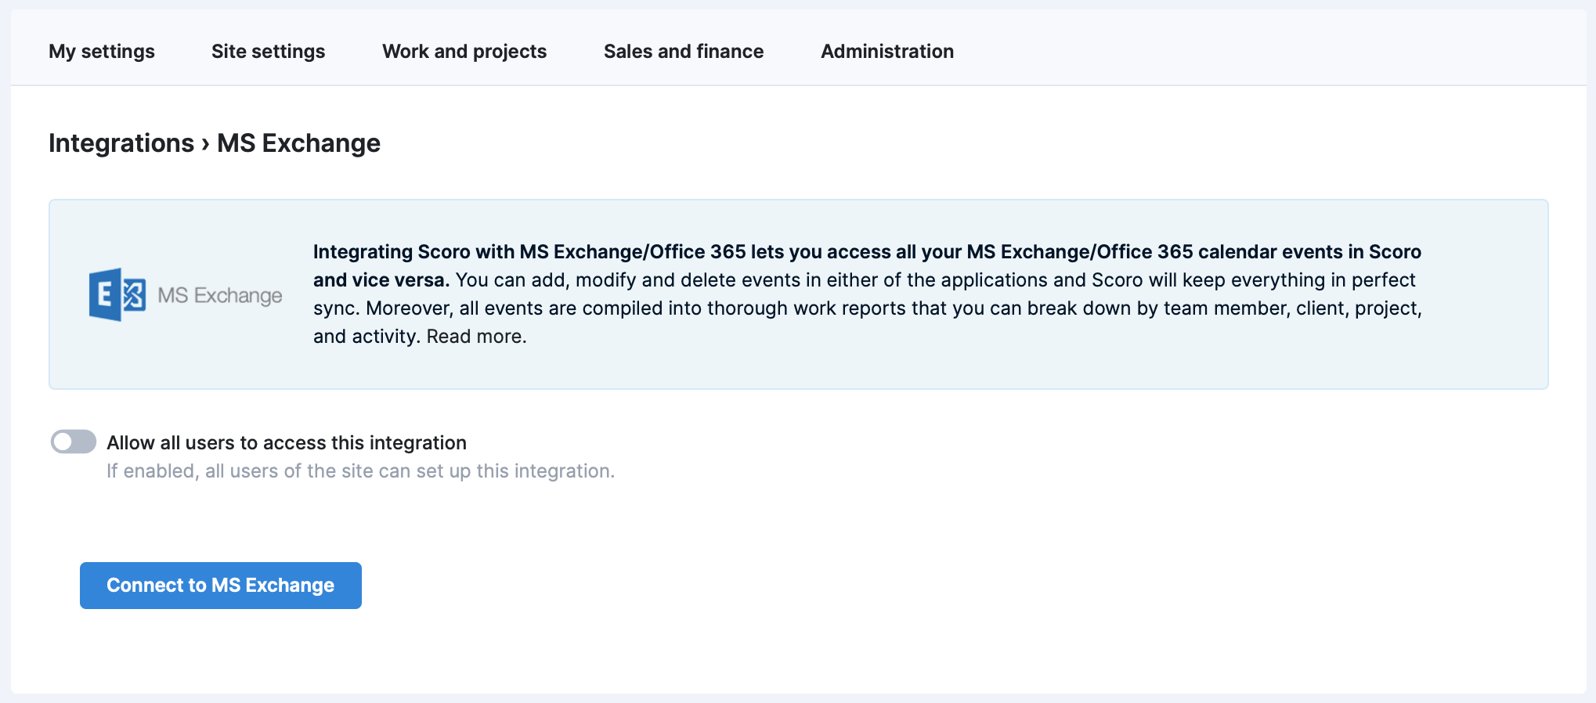The image size is (1596, 703).
Task: Switch to the Site settings tab
Action: pyautogui.click(x=269, y=52)
